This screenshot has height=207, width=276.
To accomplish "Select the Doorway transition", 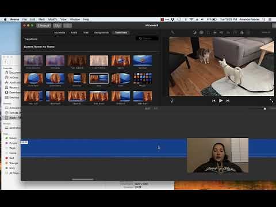I will tap(77, 78).
